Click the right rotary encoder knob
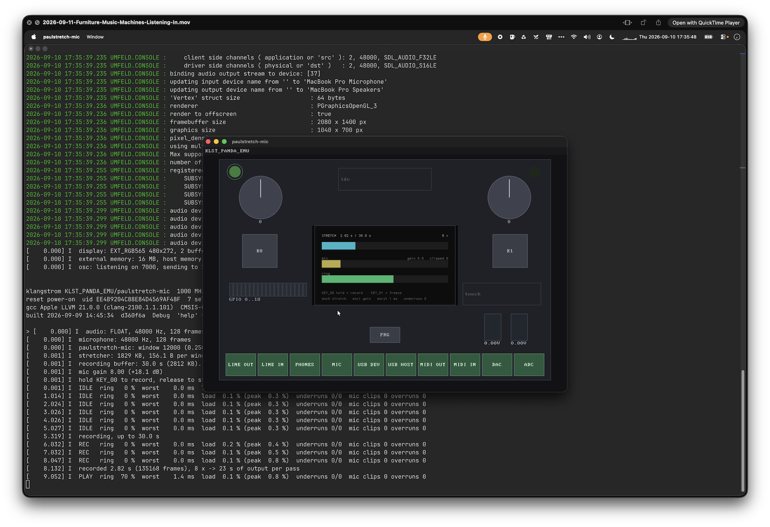The image size is (770, 527). 509,197
